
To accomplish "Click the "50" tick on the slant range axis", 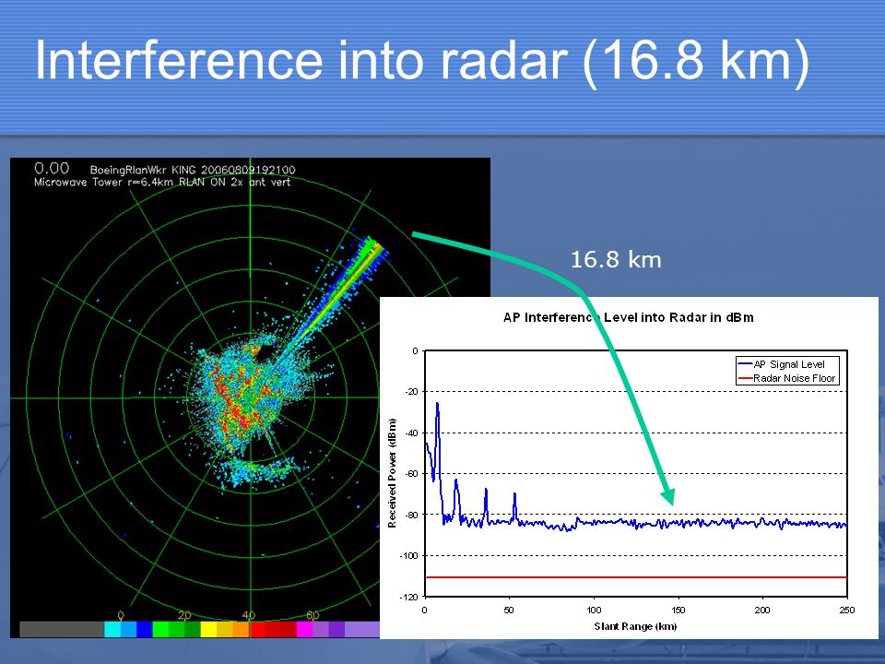I will pos(509,610).
